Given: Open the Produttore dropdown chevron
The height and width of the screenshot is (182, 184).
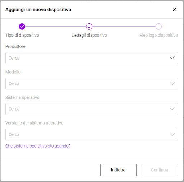Looking at the screenshot, I should tap(172, 58).
